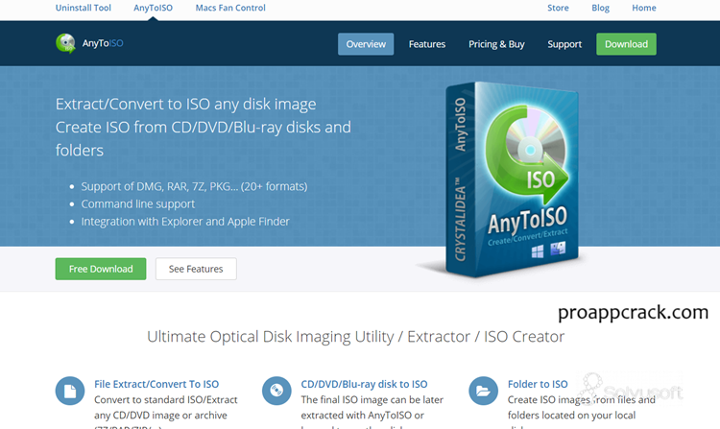Open the File Extract/Convert To ISO heading link

pos(156,384)
